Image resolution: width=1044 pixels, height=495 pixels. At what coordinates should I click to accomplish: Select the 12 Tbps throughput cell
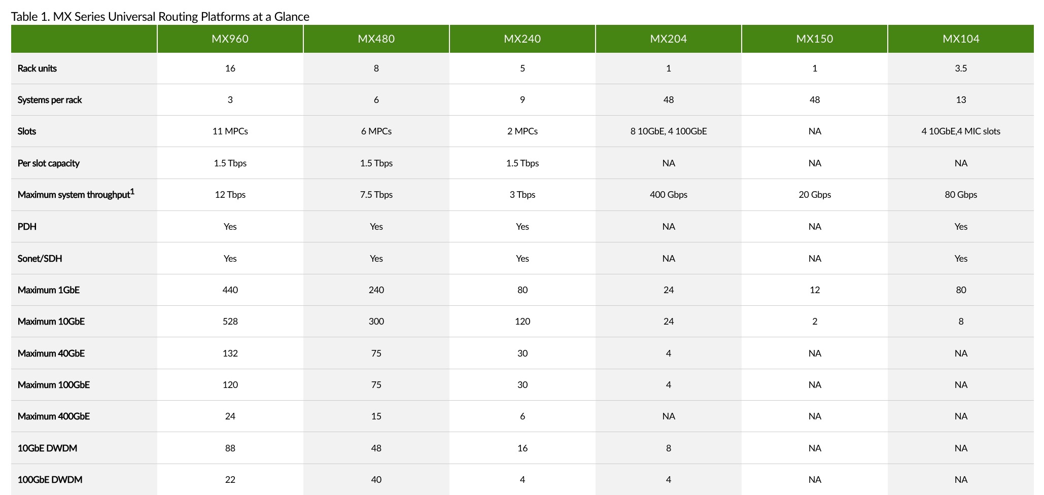[230, 195]
